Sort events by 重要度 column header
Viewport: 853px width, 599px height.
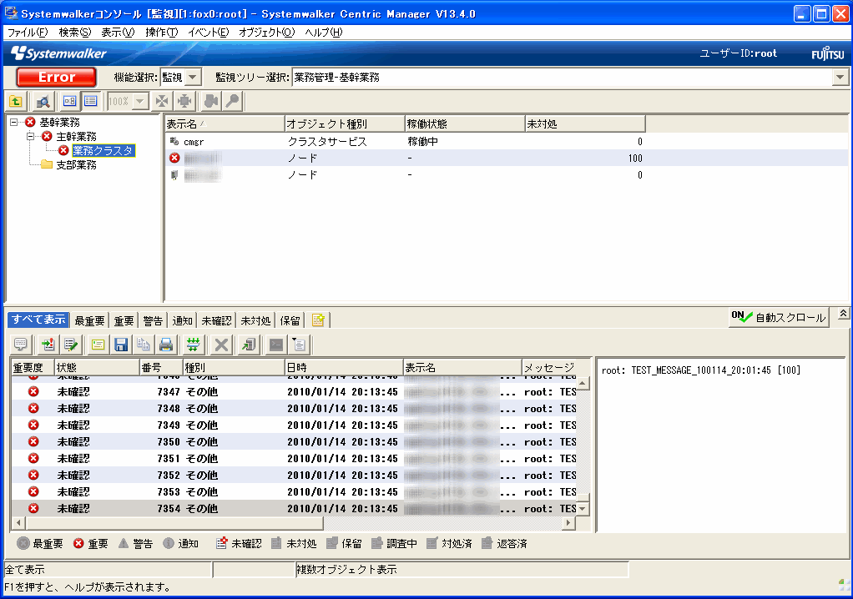[33, 367]
